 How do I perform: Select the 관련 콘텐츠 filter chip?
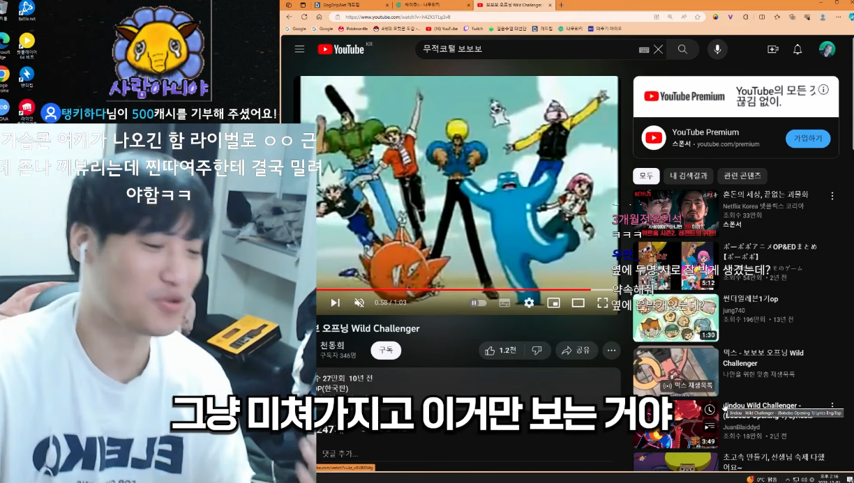click(x=742, y=176)
